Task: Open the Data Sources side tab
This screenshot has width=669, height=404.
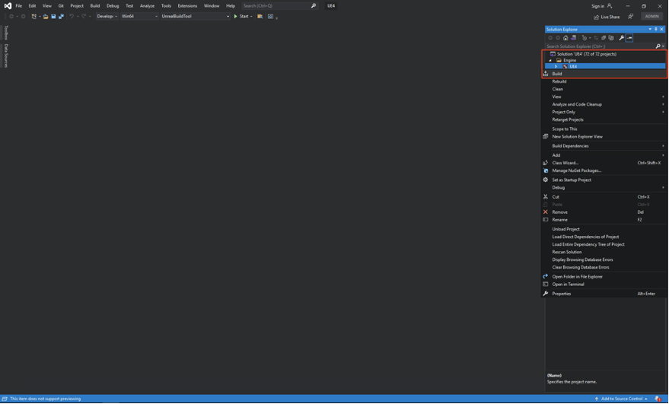Action: pyautogui.click(x=5, y=56)
